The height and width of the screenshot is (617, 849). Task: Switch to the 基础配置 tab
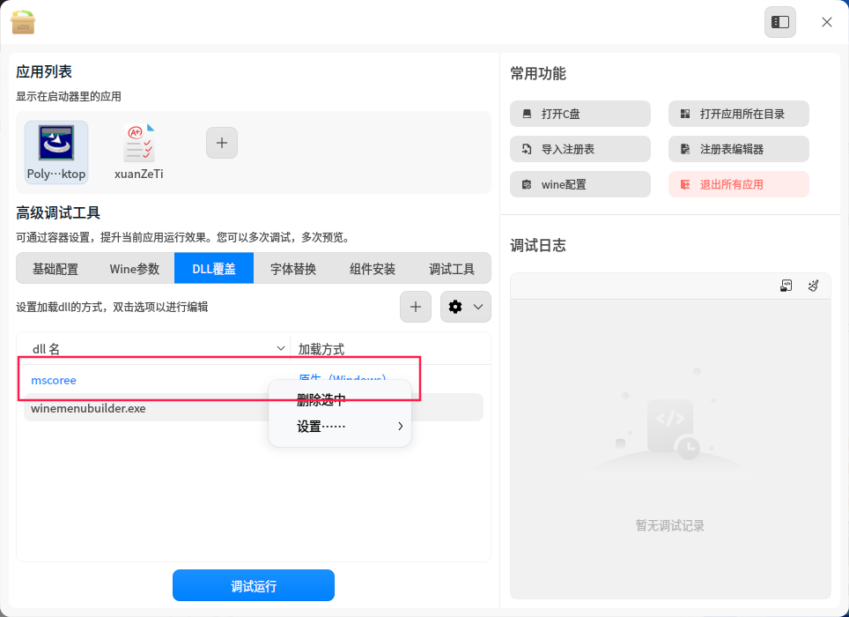tap(55, 269)
